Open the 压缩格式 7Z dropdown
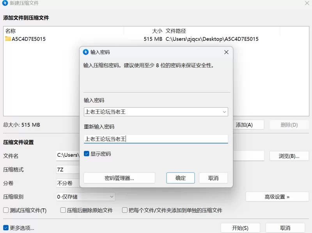Screen dimensions: 312x233 click(67, 170)
